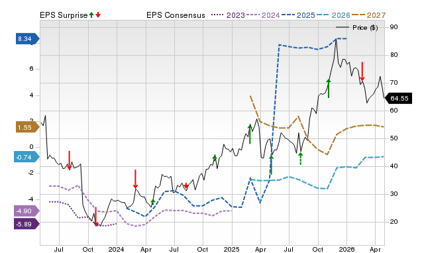Click the 50 price axis label
Viewport: 424px width, 253px height.
(x=394, y=138)
